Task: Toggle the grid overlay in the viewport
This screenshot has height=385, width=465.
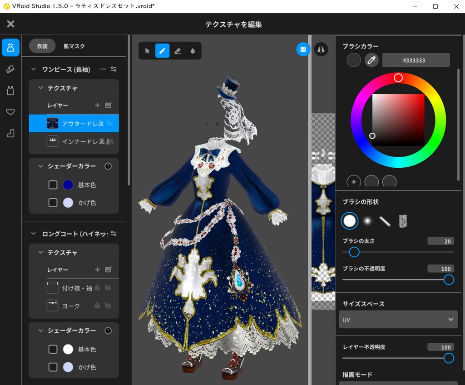Action: (303, 49)
